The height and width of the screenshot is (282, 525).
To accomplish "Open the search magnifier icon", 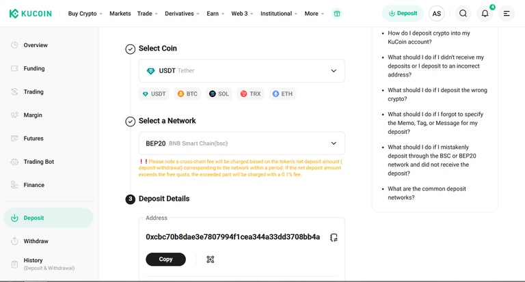I will point(463,14).
